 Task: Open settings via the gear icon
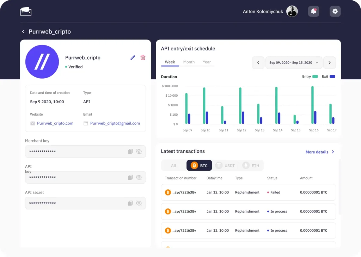tap(335, 11)
